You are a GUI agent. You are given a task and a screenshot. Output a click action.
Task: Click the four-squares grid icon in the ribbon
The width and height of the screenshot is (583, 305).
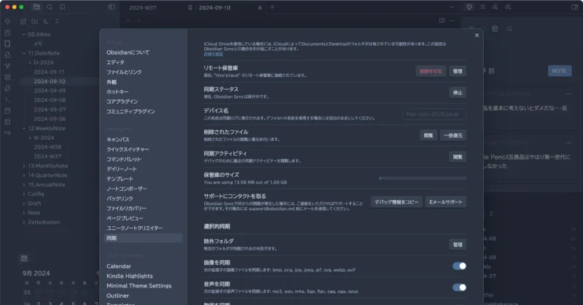tap(7, 77)
